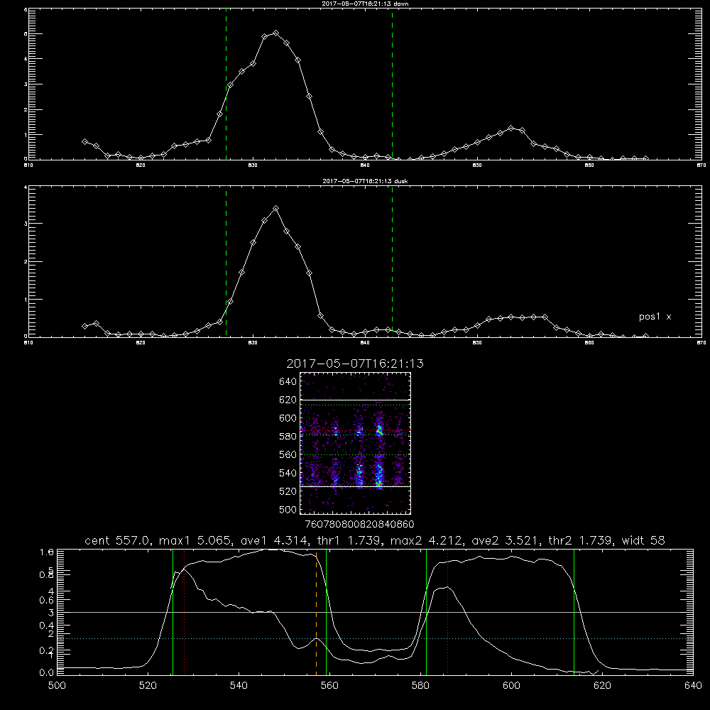Click the 'max2 4.212' value
Image resolution: width=710 pixels, height=710 pixels.
pyautogui.click(x=427, y=540)
